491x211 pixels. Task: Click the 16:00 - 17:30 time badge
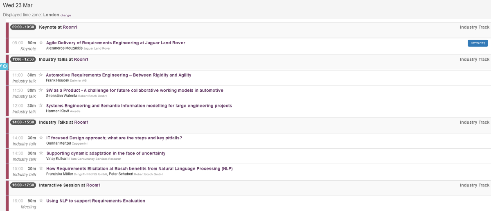(23, 185)
